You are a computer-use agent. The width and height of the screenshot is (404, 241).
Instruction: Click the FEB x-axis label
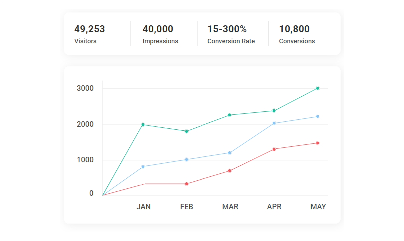pyautogui.click(x=186, y=207)
